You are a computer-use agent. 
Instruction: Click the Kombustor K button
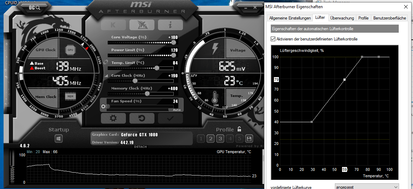click(x=113, y=25)
